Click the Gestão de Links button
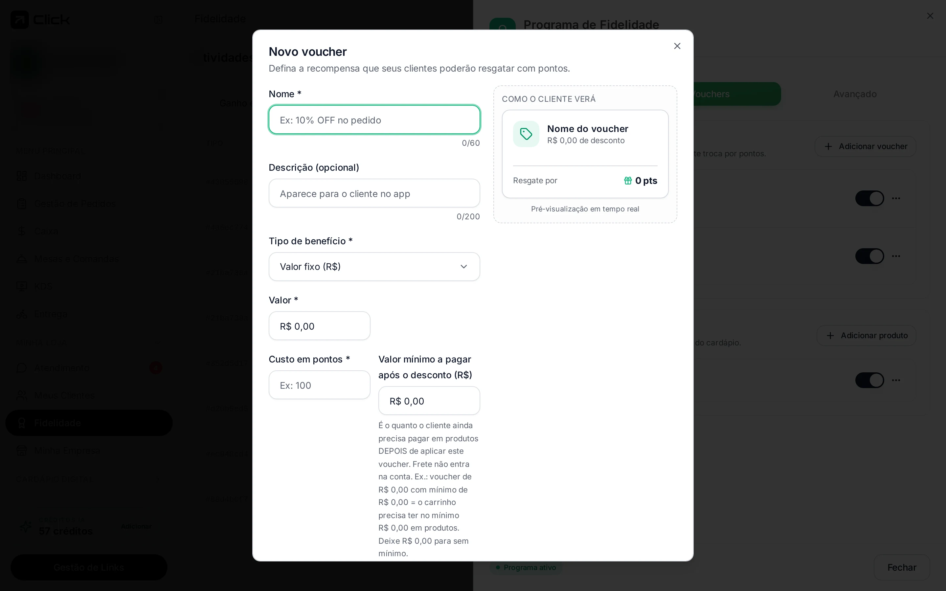Image resolution: width=946 pixels, height=591 pixels. [x=89, y=568]
